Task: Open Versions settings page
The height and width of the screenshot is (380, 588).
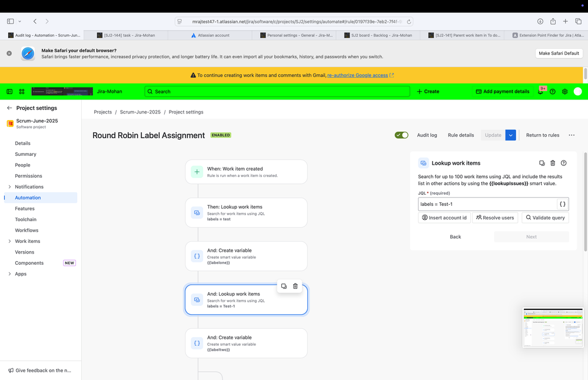Action: [24, 252]
